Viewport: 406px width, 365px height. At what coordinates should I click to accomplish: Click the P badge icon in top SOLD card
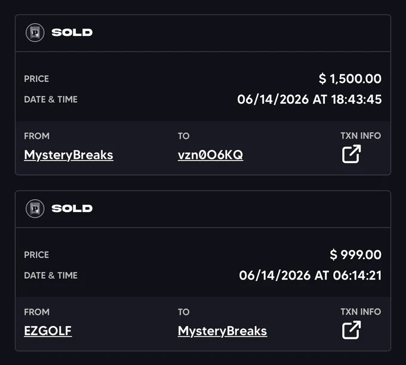pyautogui.click(x=35, y=33)
